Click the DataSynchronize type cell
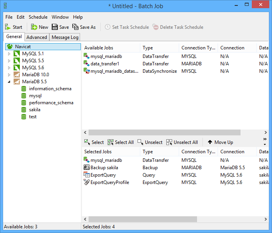 coord(160,71)
